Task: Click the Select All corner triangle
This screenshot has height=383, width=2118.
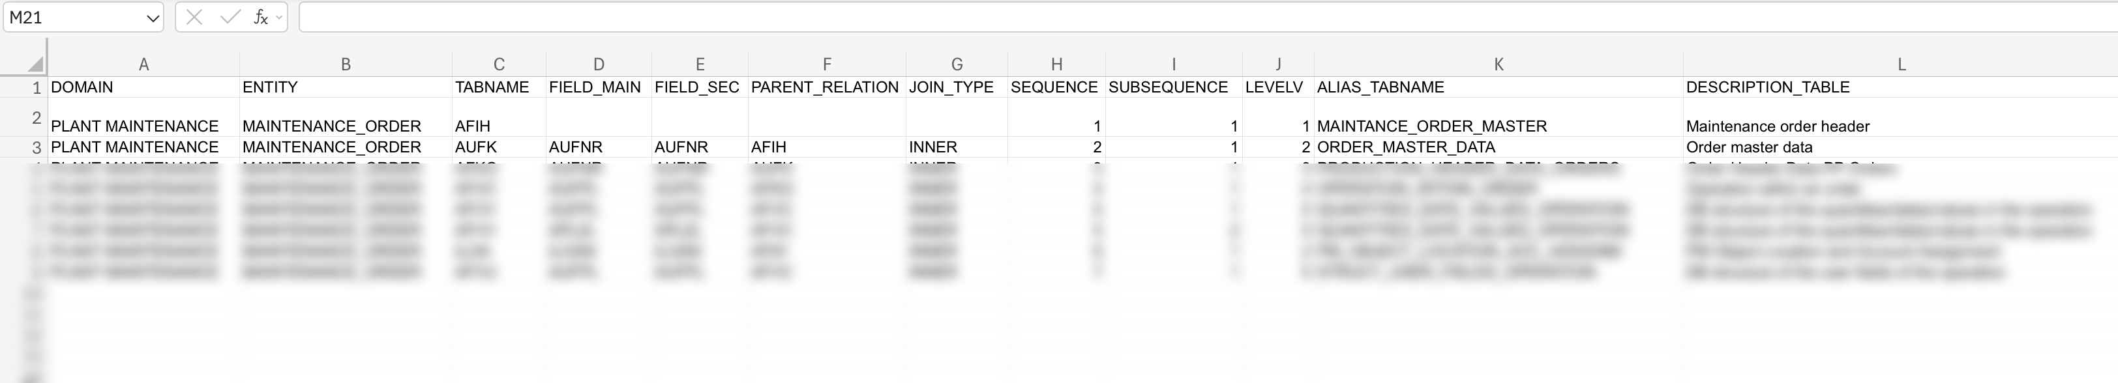Action: pos(35,64)
